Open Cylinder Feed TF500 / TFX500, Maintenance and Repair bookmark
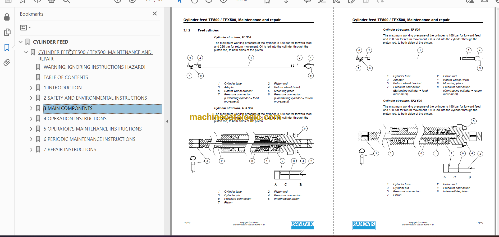The height and width of the screenshot is (237, 499). tap(95, 55)
